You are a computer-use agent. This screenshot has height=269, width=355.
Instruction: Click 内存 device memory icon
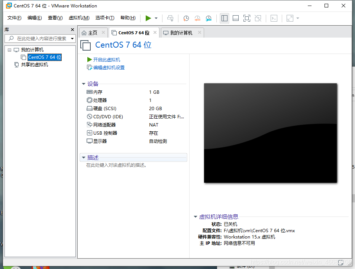coord(90,92)
